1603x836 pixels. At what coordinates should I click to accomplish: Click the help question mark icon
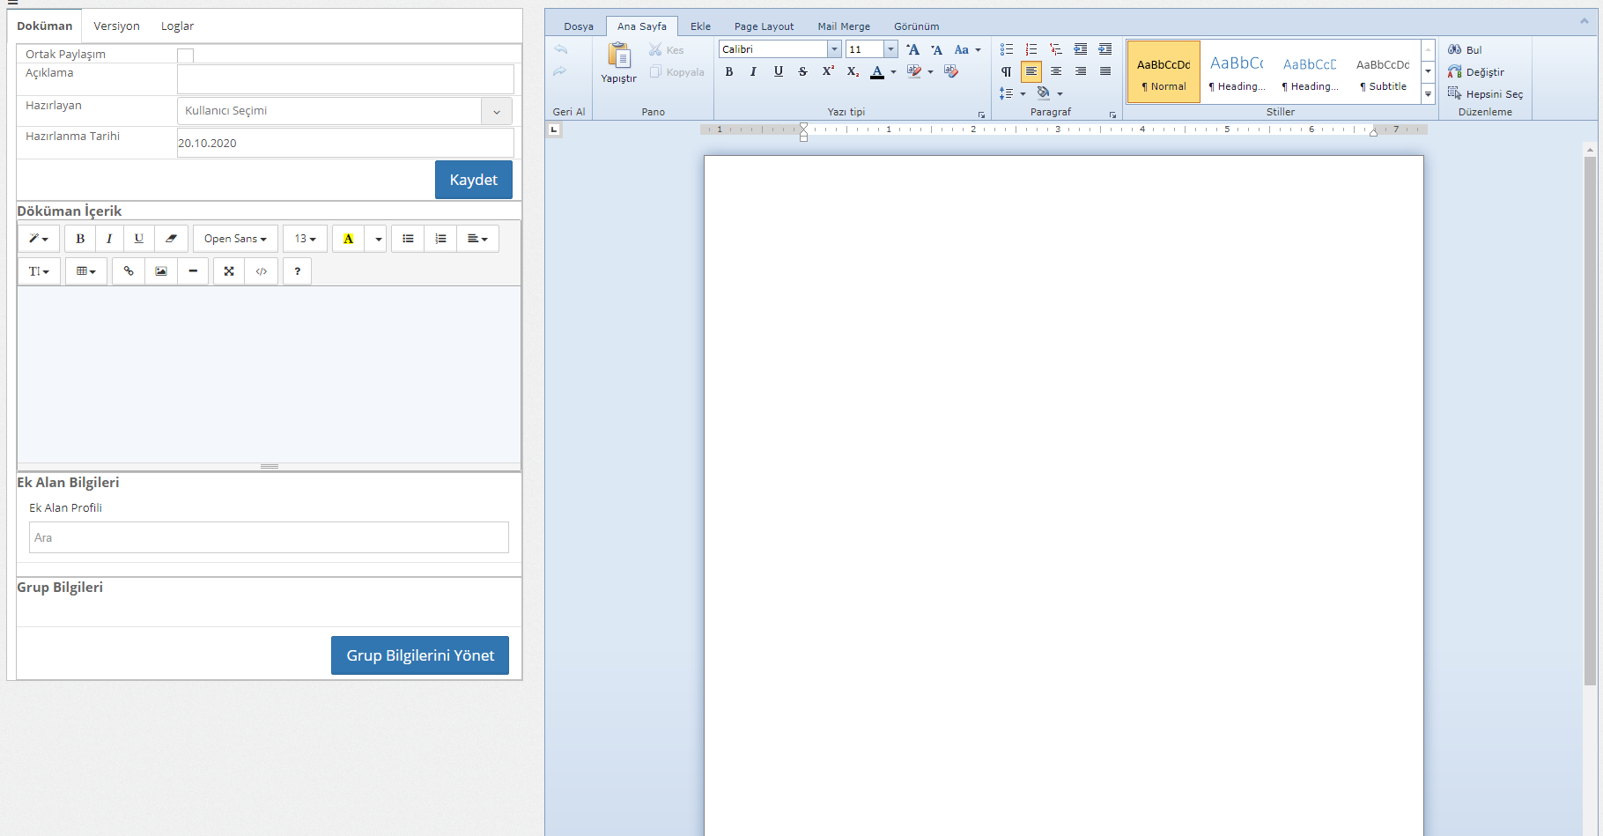(x=297, y=271)
